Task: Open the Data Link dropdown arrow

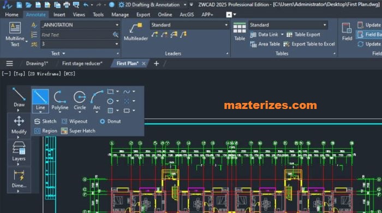Action: [x=282, y=34]
